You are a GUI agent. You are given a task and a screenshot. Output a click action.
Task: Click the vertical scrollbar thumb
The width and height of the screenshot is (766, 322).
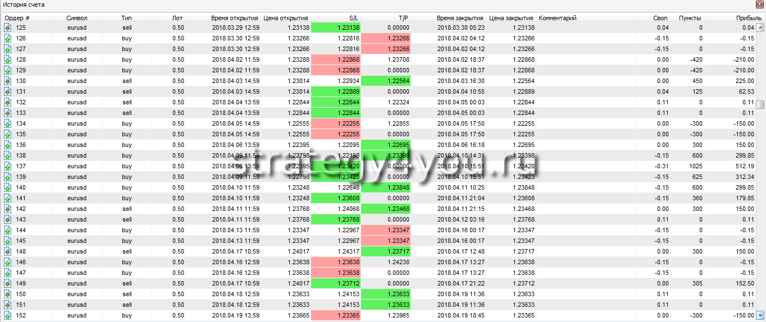[x=760, y=105]
